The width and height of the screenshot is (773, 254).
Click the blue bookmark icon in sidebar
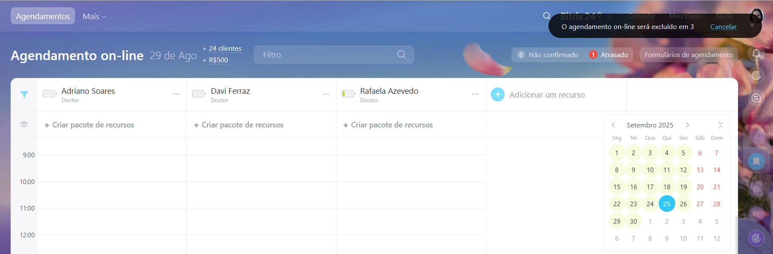pyautogui.click(x=756, y=162)
